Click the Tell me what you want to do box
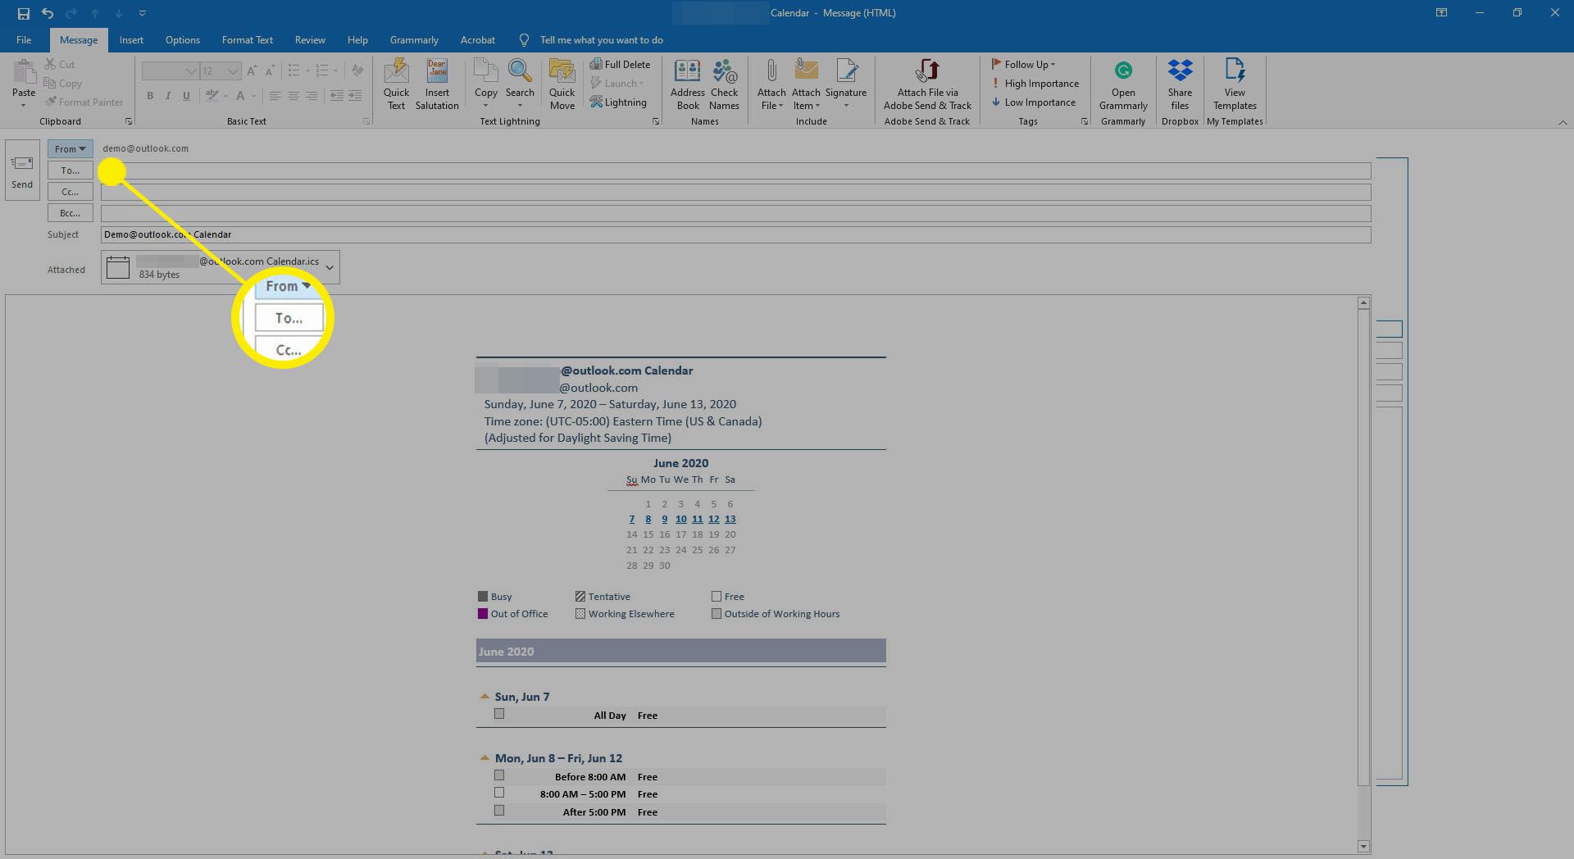This screenshot has height=859, width=1574. point(601,39)
